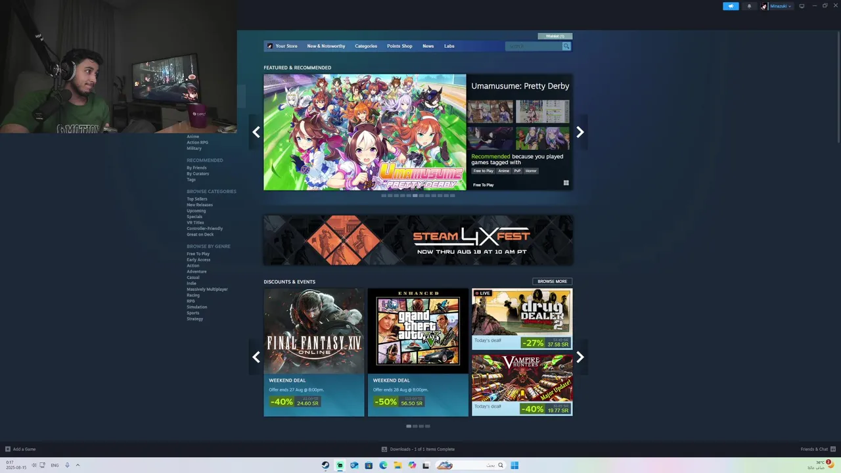Expand the Minazuki account dropdown

(x=780, y=6)
